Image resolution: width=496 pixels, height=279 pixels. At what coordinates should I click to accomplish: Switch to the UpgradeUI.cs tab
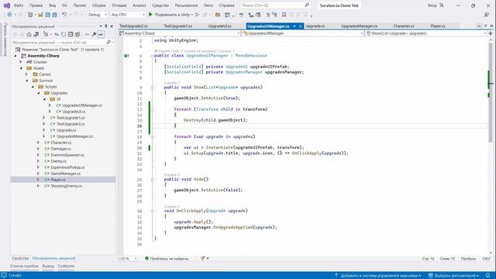pyautogui.click(x=219, y=26)
